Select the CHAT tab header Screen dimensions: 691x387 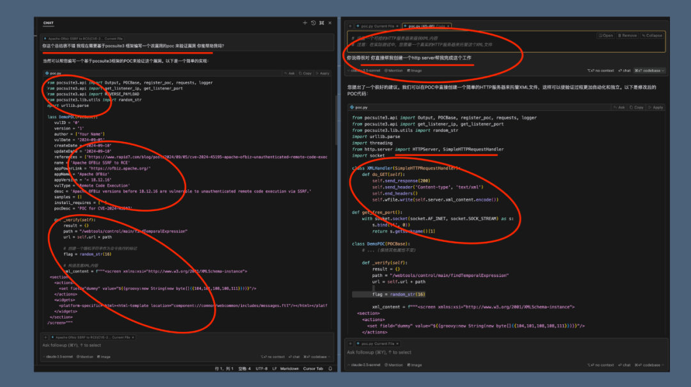point(49,23)
